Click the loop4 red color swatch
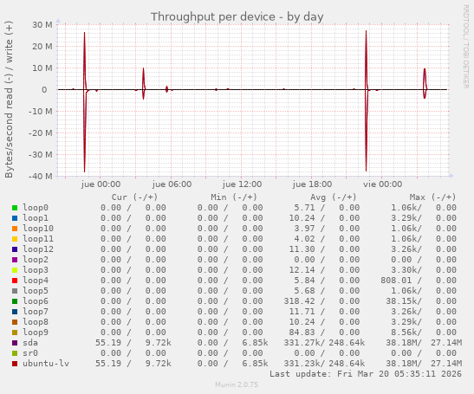474x394 pixels. click(15, 281)
